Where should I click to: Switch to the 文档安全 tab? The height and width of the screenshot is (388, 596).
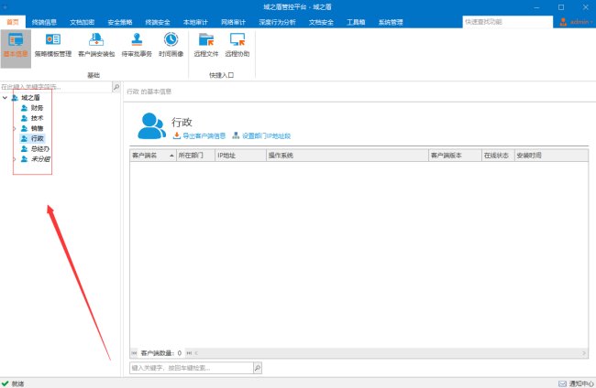(x=321, y=22)
